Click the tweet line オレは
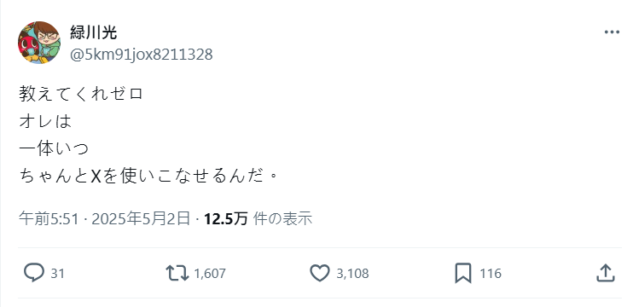Viewport: 633px width, 307px height. coord(45,121)
